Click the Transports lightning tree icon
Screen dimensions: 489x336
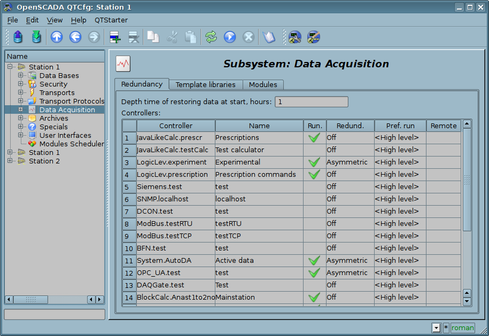click(x=32, y=92)
